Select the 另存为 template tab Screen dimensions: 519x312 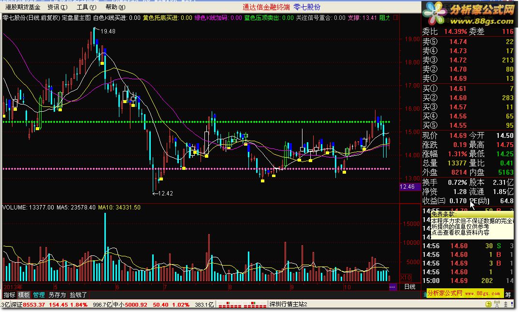57,295
